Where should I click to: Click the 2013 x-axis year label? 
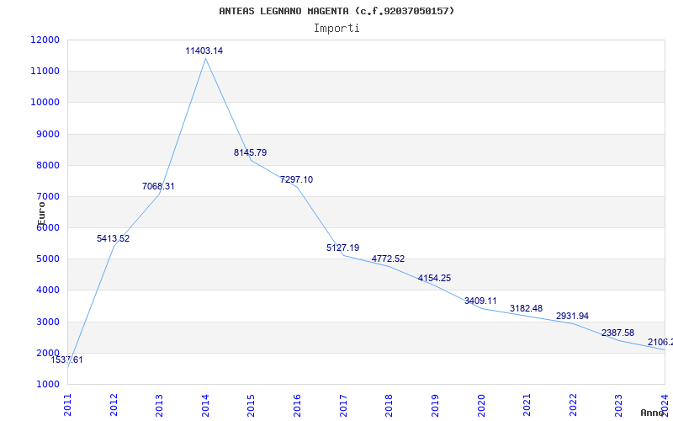[159, 405]
